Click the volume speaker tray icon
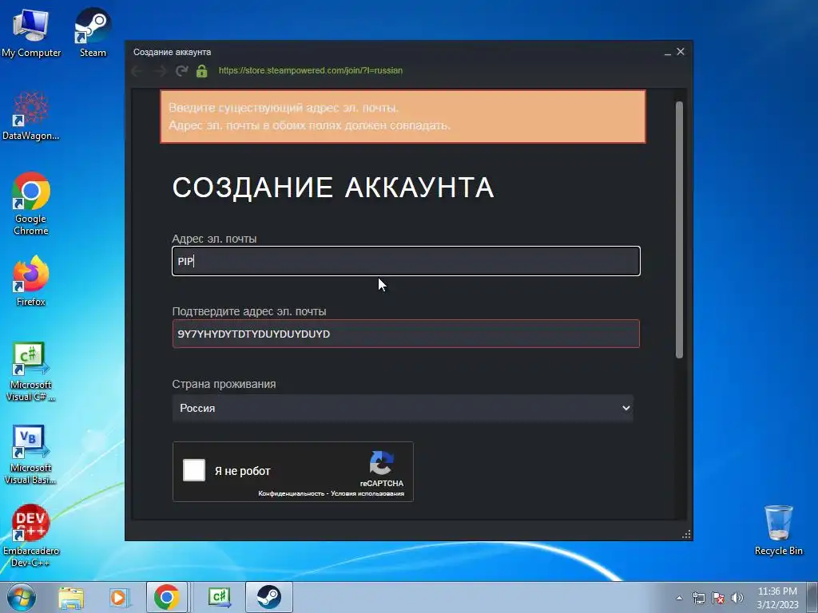 tap(737, 598)
